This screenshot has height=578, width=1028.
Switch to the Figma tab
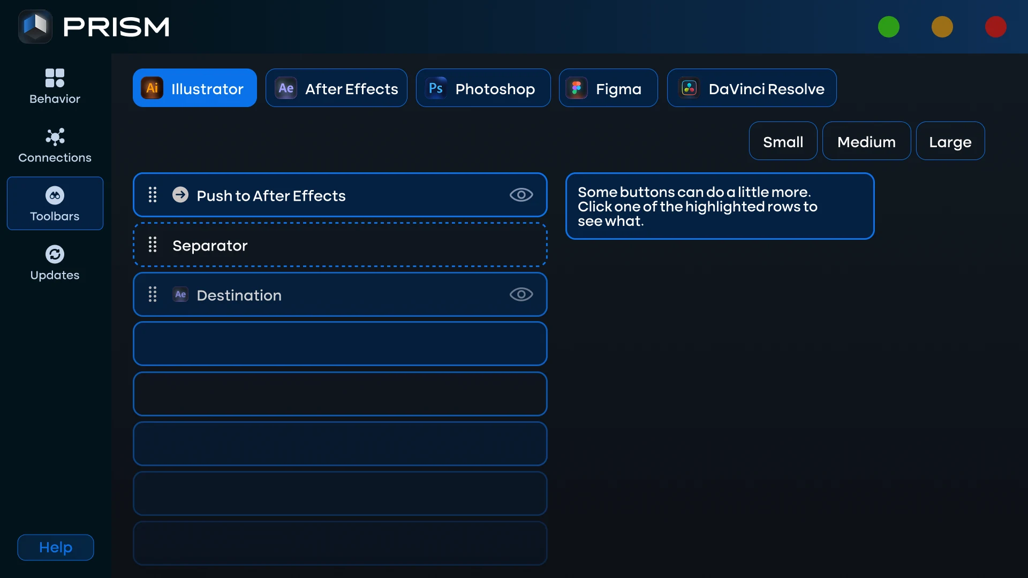click(x=608, y=88)
